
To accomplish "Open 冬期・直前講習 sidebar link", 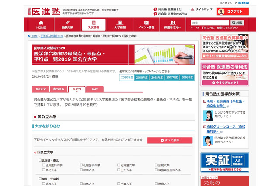I will [226, 103].
